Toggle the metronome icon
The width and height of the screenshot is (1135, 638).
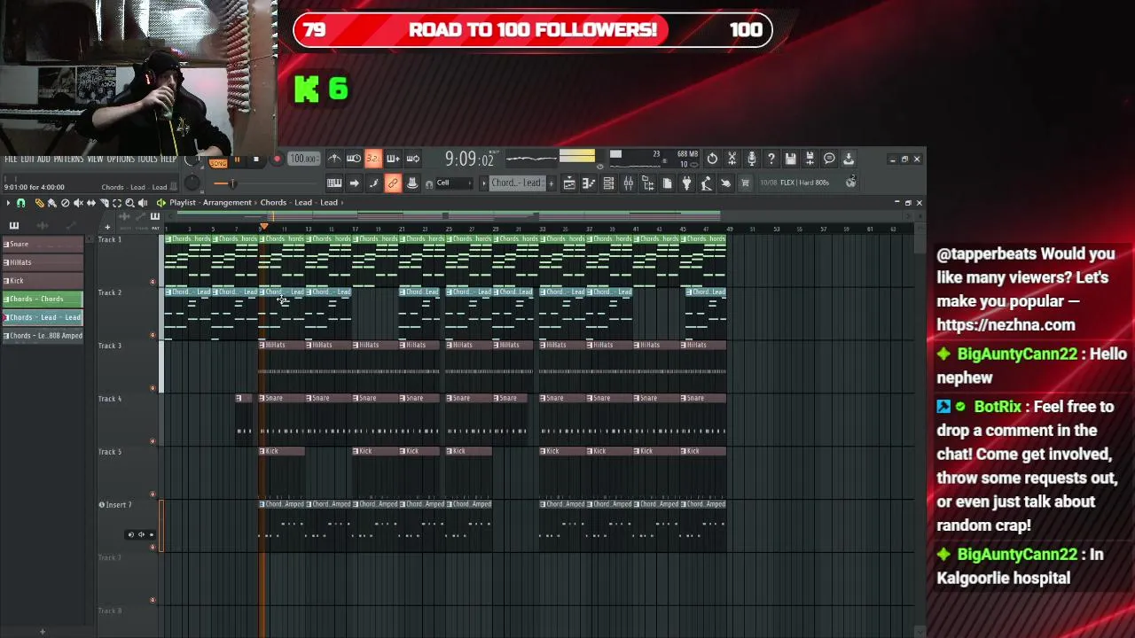click(x=334, y=159)
